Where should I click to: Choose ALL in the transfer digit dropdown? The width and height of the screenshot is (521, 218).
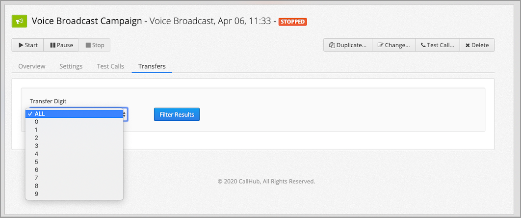pyautogui.click(x=74, y=113)
